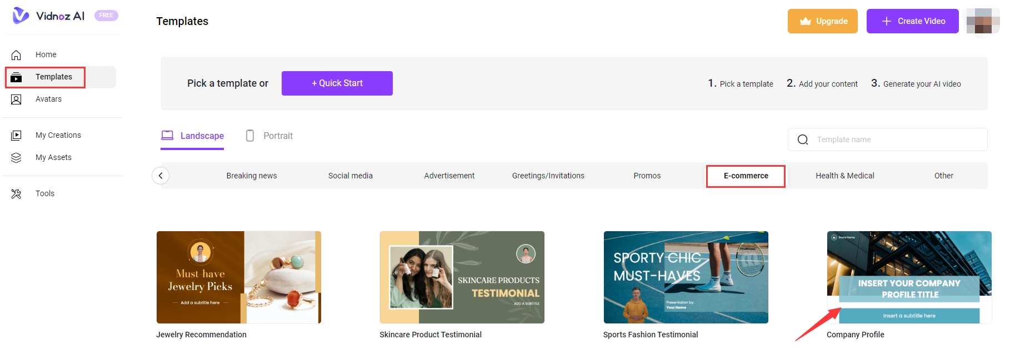Open the Skincare Product Testimonial thumbnail
This screenshot has height=349, width=1010.
pyautogui.click(x=462, y=277)
